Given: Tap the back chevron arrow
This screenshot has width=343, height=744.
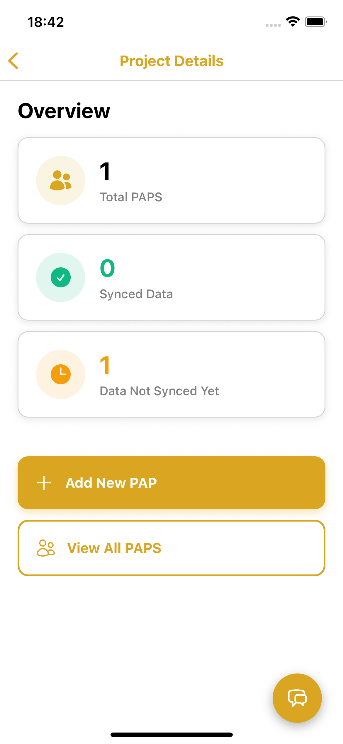Looking at the screenshot, I should [x=13, y=61].
